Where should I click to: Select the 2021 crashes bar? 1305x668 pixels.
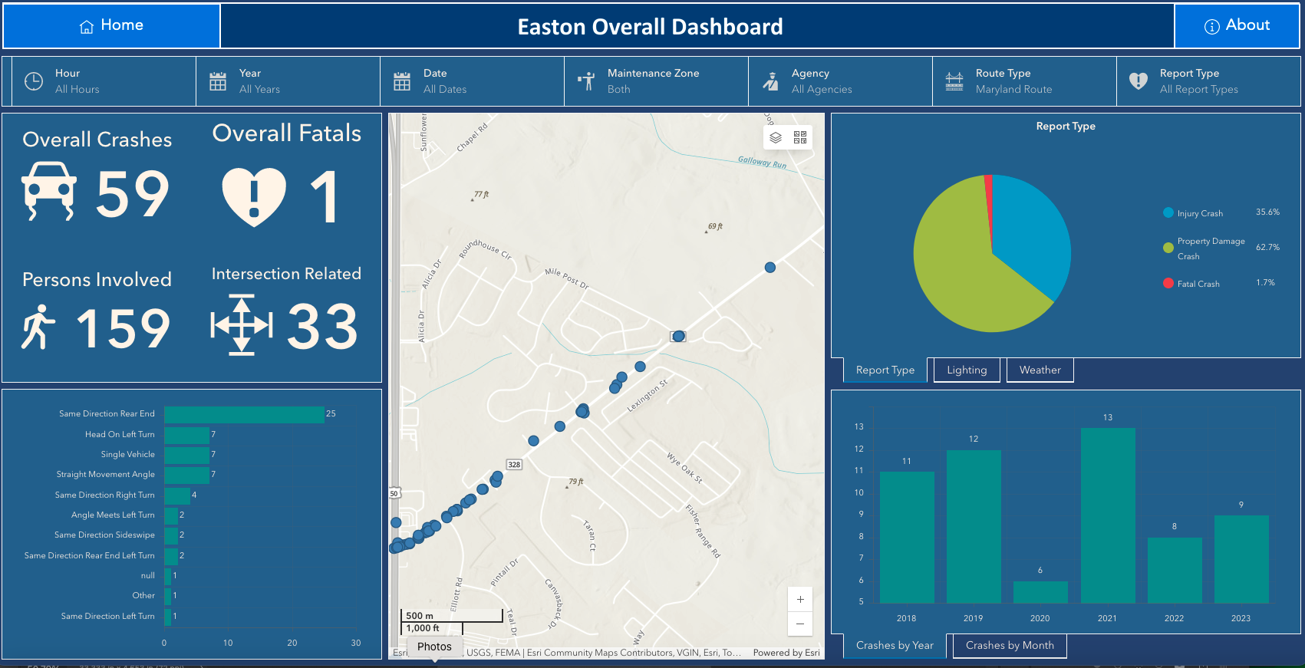pos(1108,515)
